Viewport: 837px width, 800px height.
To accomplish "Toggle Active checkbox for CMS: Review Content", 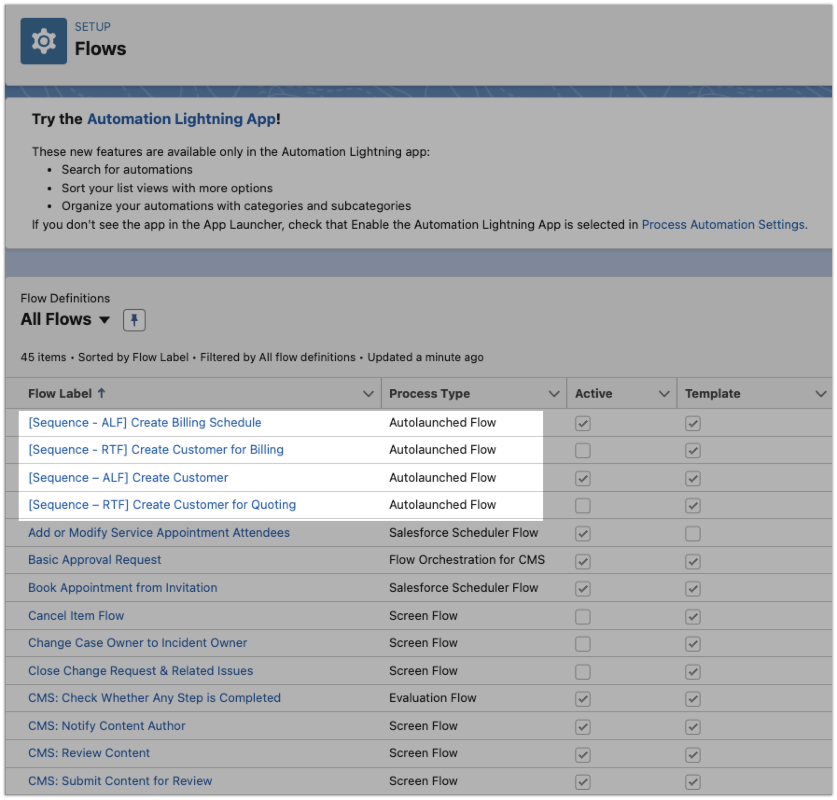I will click(582, 755).
